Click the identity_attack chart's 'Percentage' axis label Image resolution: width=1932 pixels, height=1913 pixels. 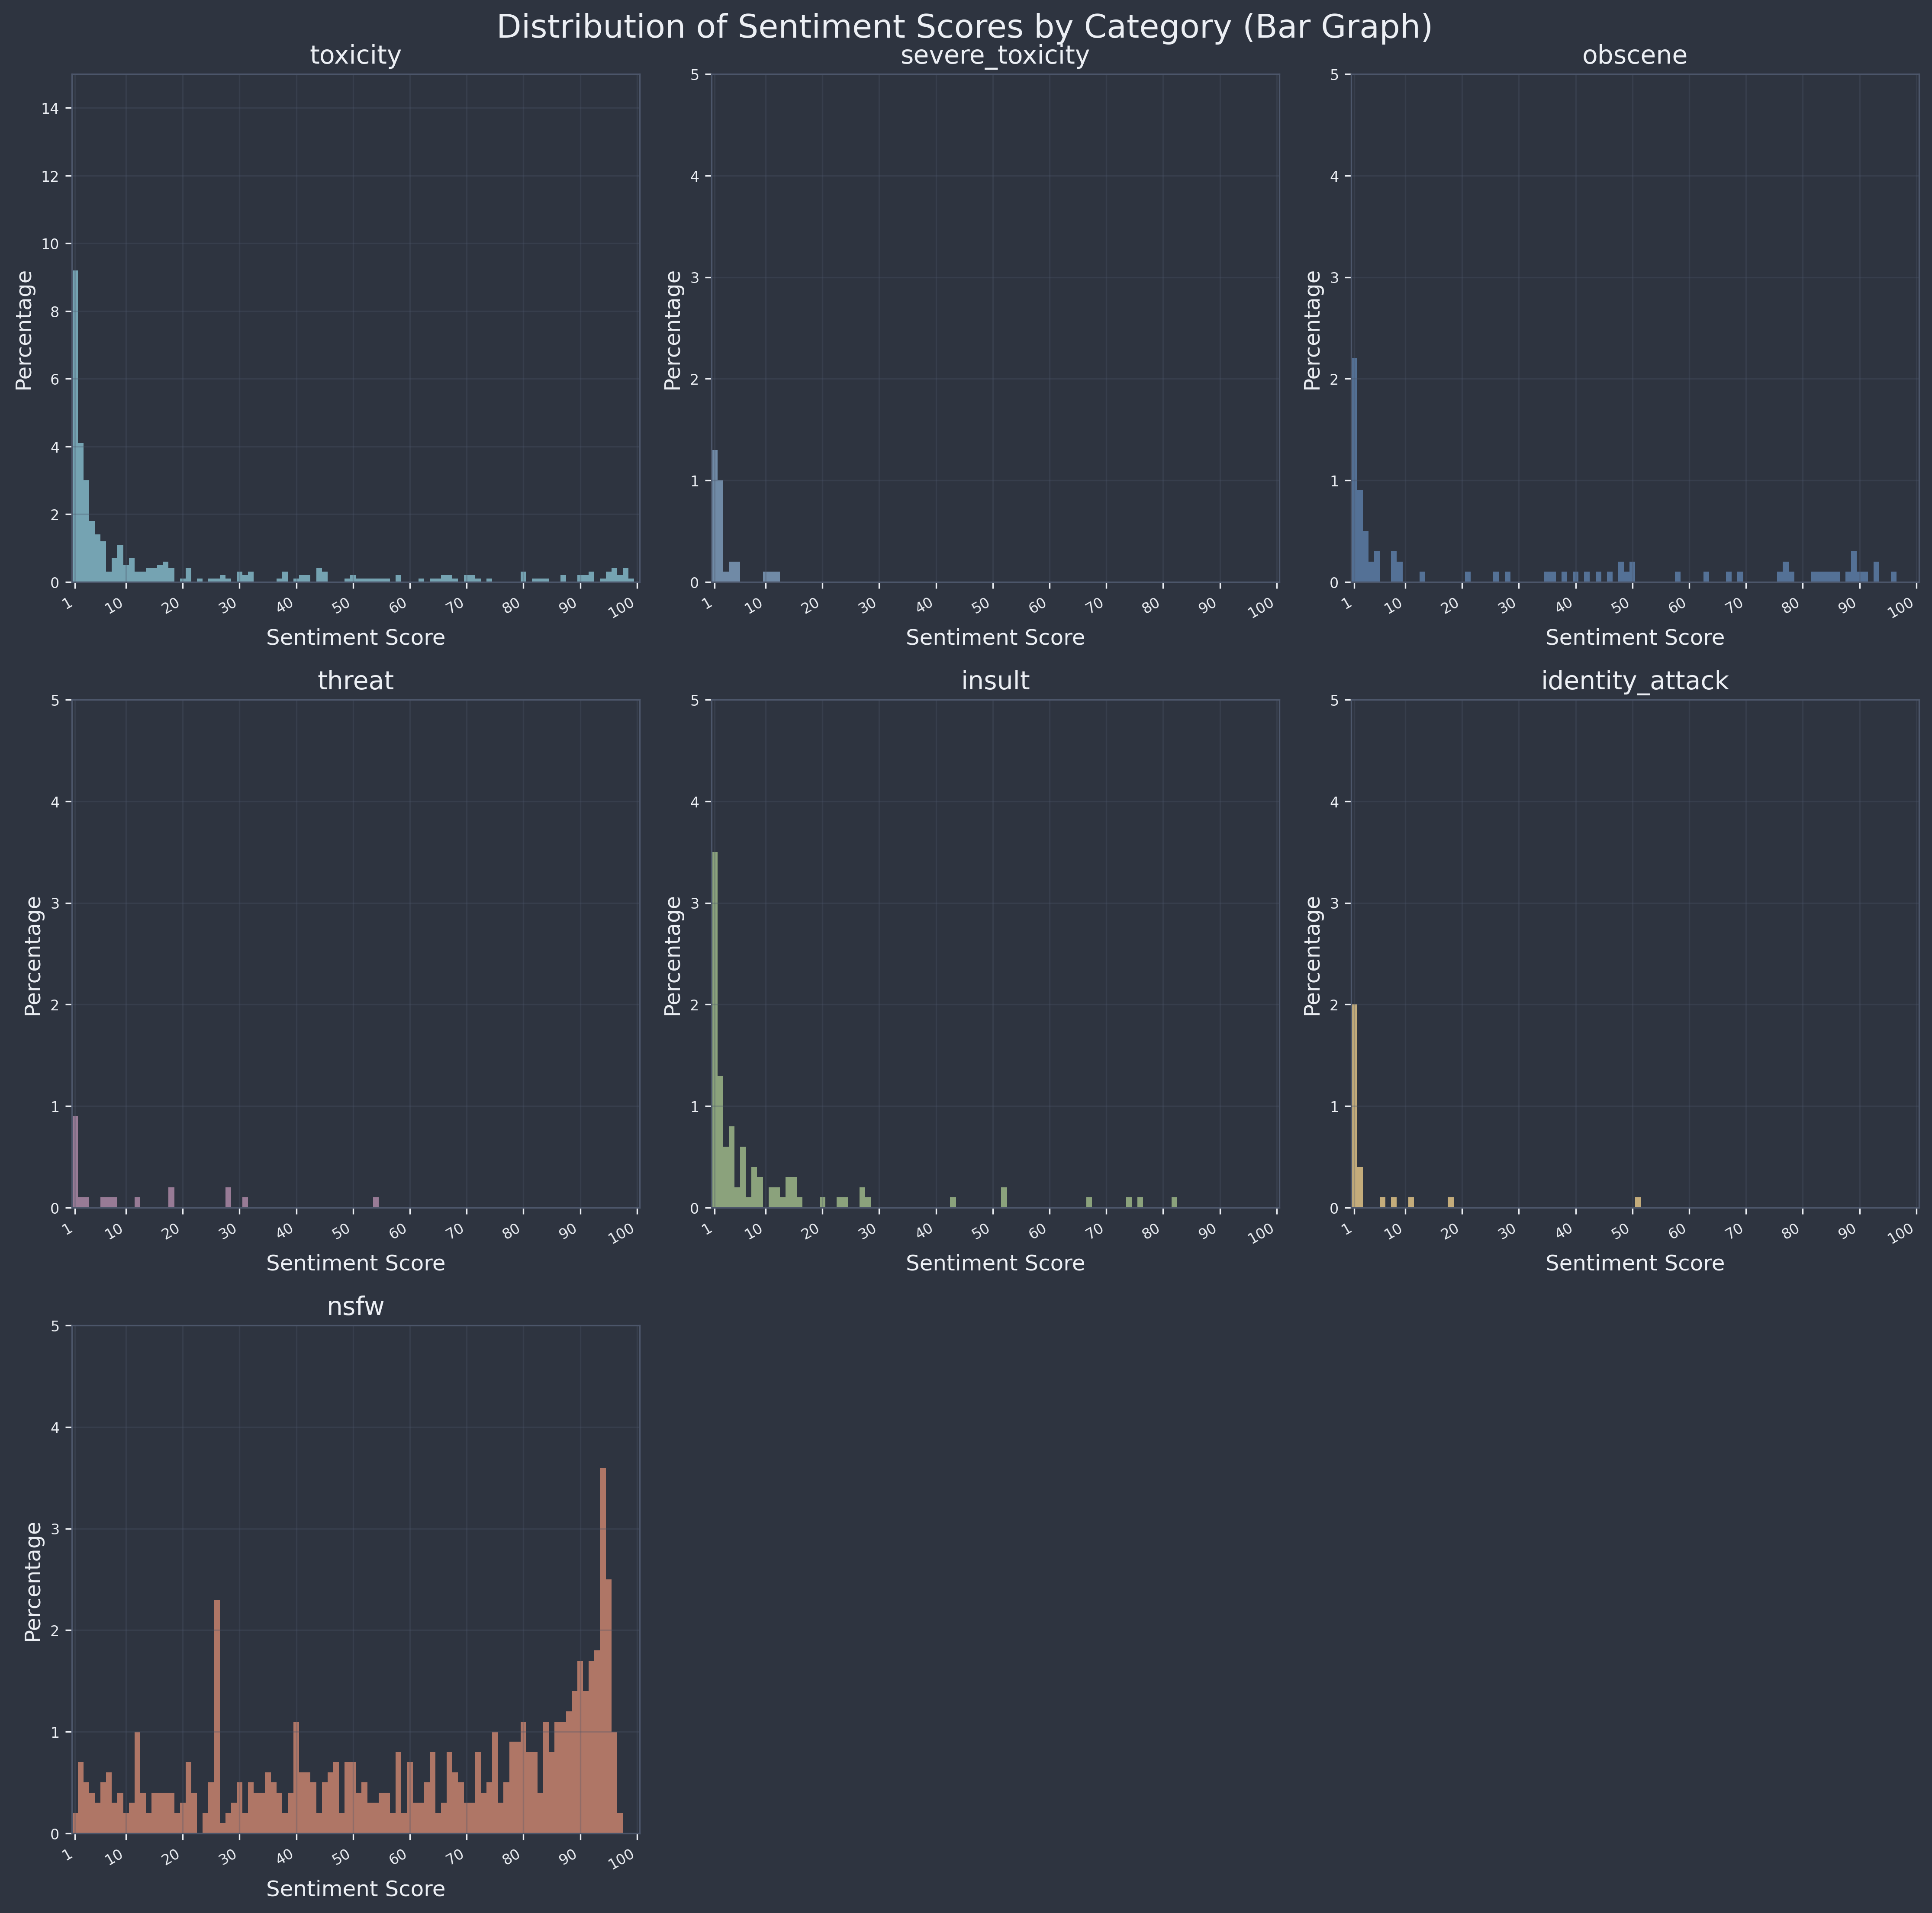pos(1314,955)
